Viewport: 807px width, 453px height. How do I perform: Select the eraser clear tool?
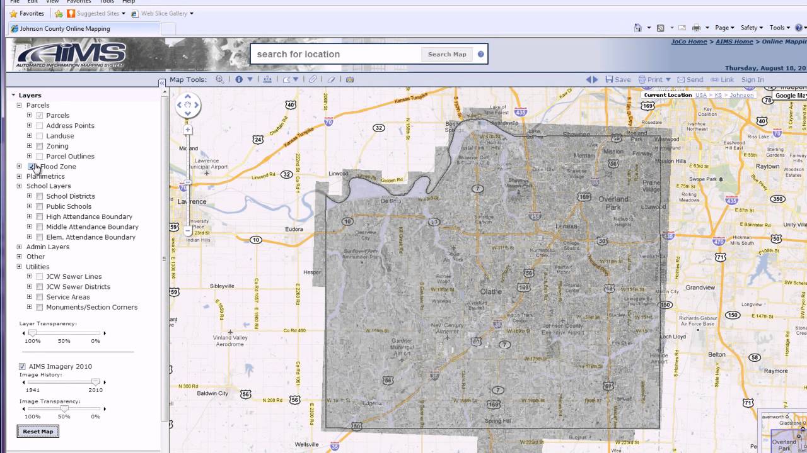coord(331,79)
